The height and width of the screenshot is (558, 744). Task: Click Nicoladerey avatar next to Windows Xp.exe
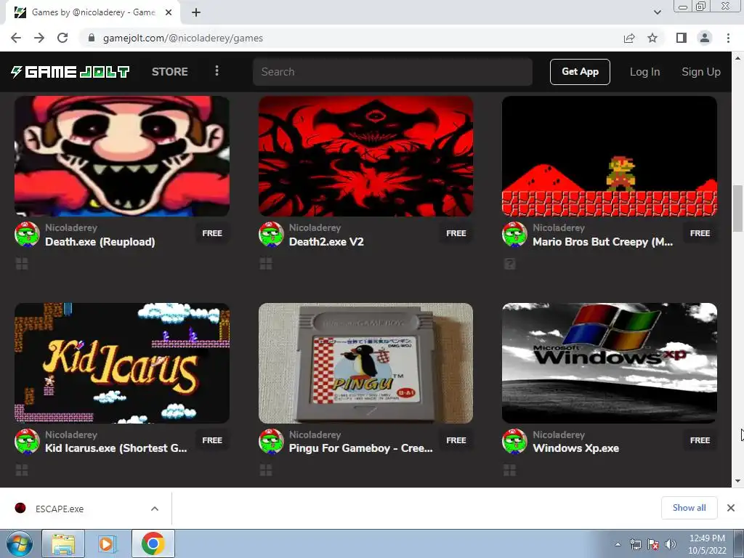(x=514, y=441)
